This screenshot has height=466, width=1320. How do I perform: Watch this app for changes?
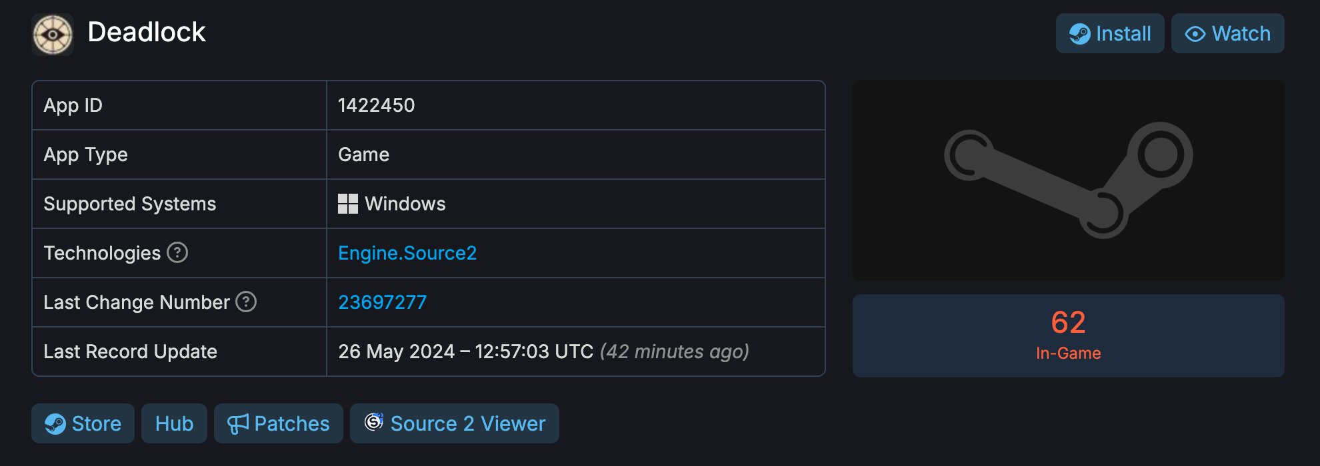coord(1228,33)
